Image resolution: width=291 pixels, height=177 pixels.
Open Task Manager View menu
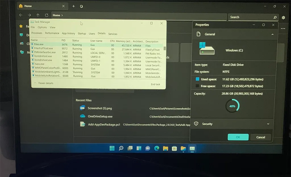point(52,28)
